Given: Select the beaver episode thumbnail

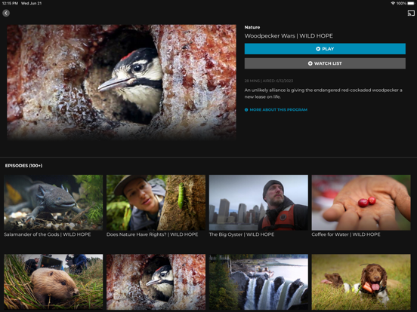Looking at the screenshot, I should click(x=53, y=282).
